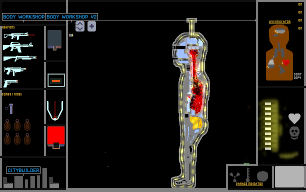Screen dimensions: 306x192
Task: Click the CityBuilder label button
Action: pyautogui.click(x=23, y=170)
